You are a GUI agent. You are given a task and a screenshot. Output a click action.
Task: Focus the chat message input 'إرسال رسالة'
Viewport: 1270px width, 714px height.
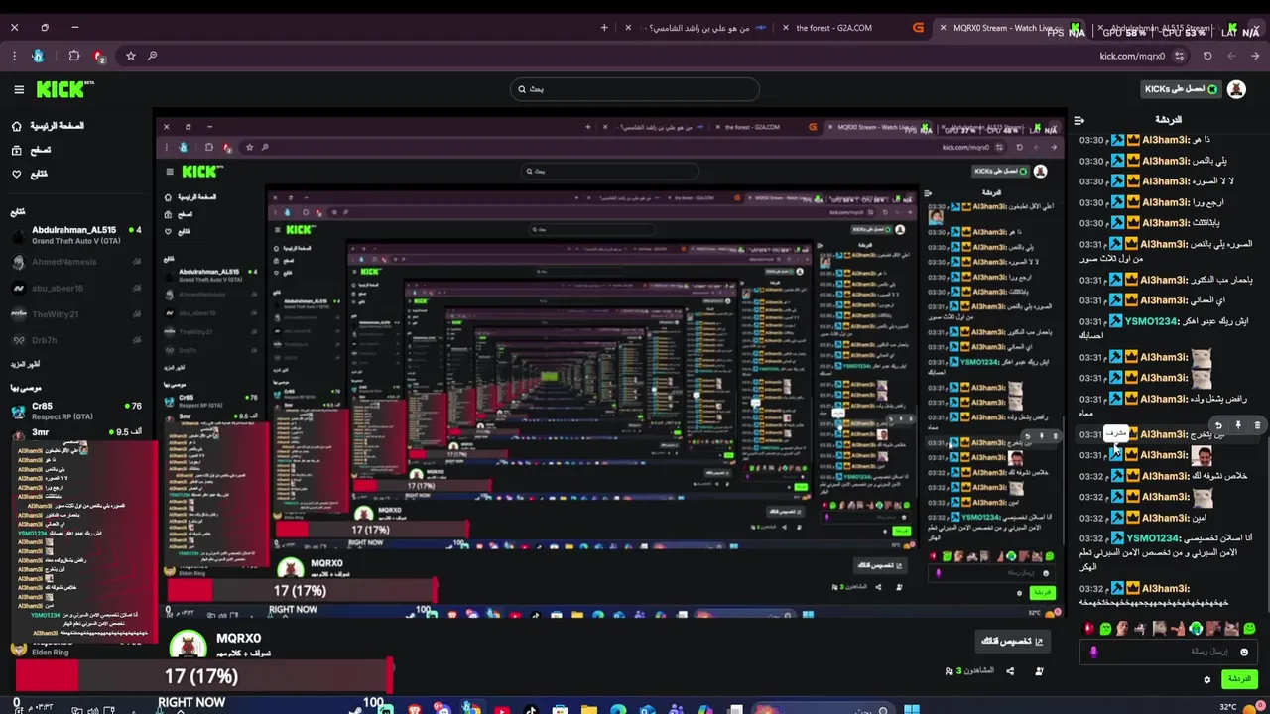point(1169,652)
